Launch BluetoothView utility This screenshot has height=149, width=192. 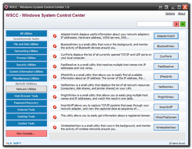(166, 46)
